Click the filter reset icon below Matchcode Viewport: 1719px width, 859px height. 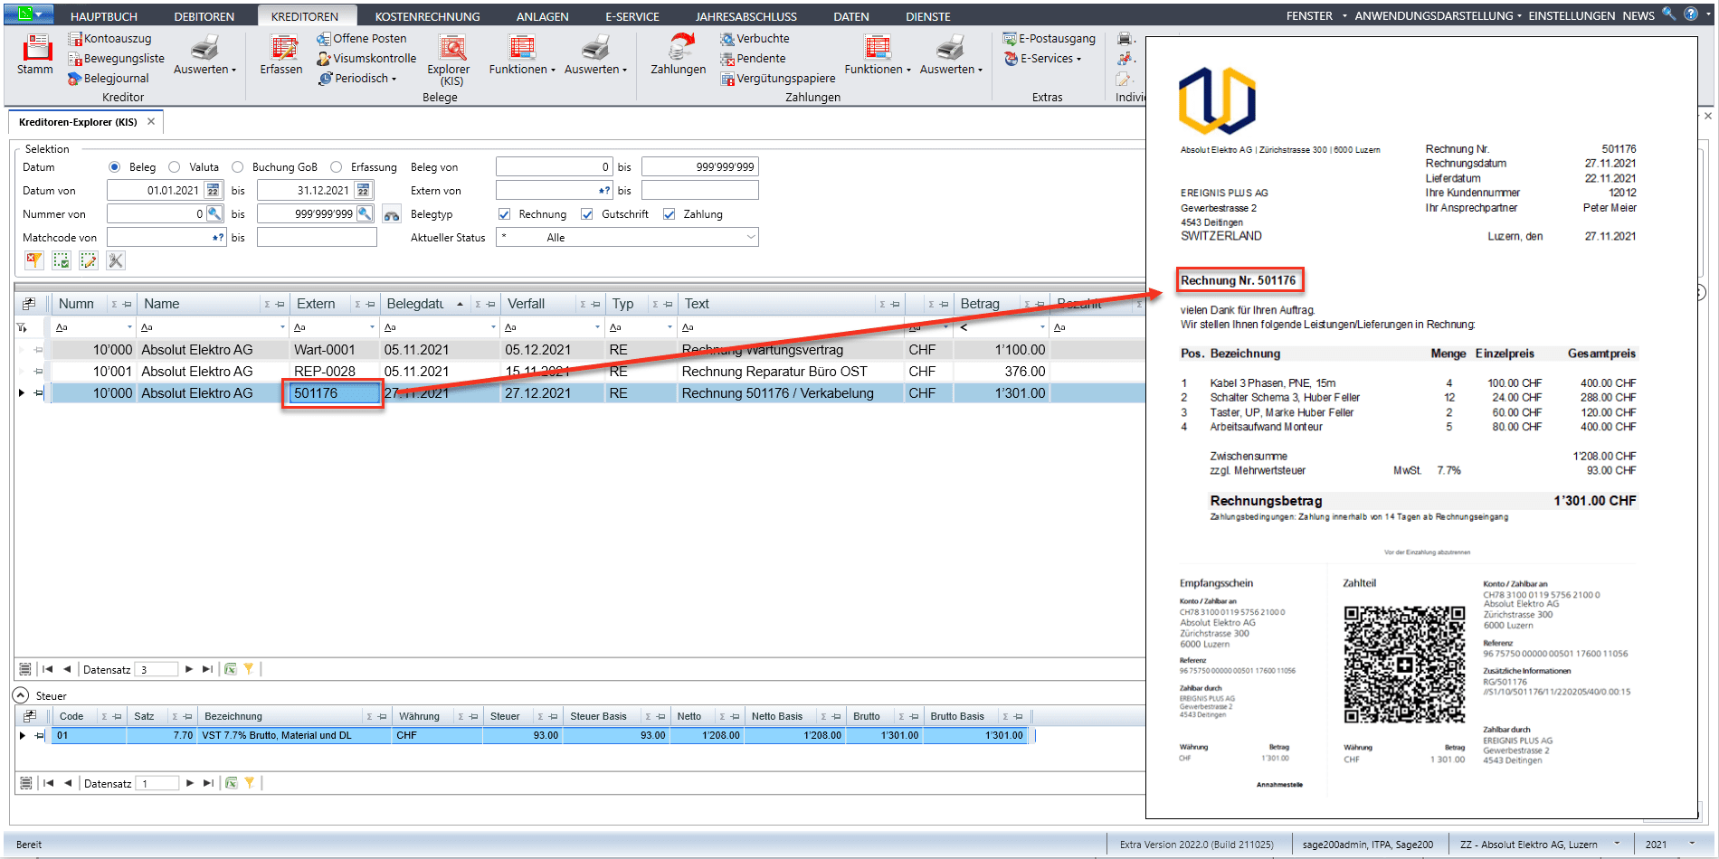click(x=34, y=260)
